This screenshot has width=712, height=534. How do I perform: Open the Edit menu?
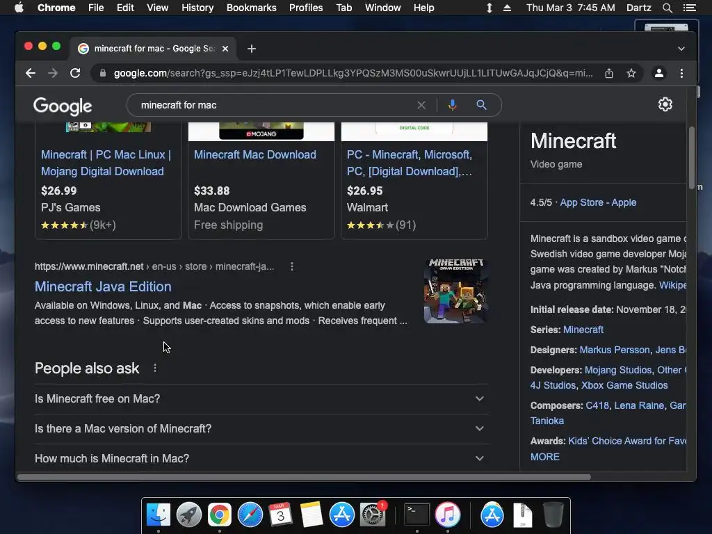pyautogui.click(x=125, y=8)
